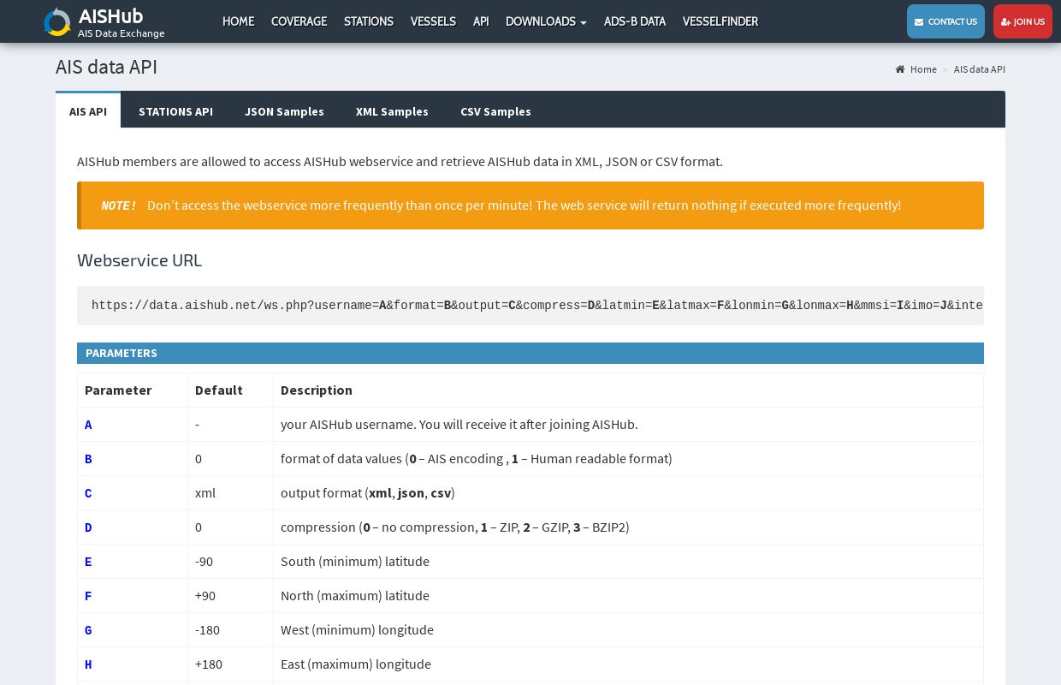
Task: Click the AISHub brand name text
Action: point(111,15)
